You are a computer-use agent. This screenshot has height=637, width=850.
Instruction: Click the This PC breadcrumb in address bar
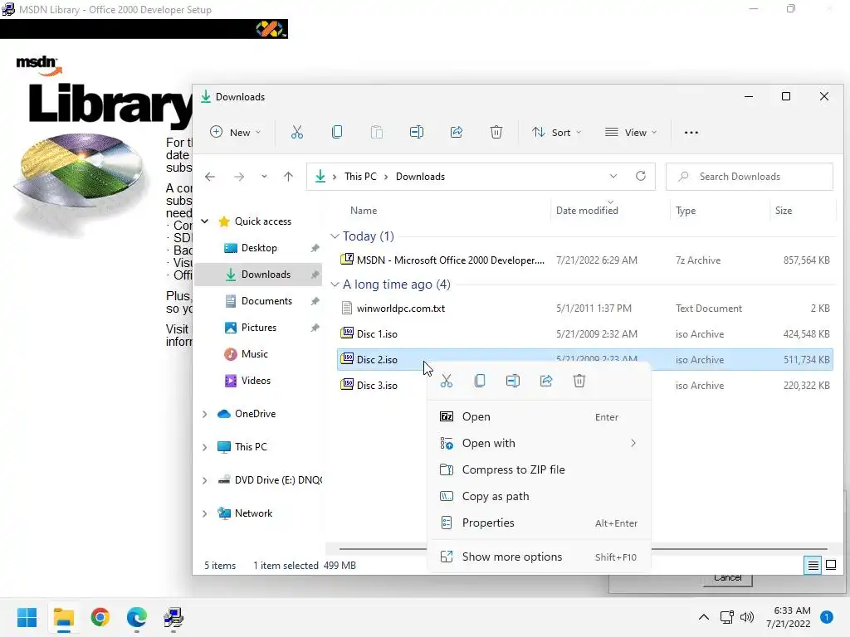[360, 177]
